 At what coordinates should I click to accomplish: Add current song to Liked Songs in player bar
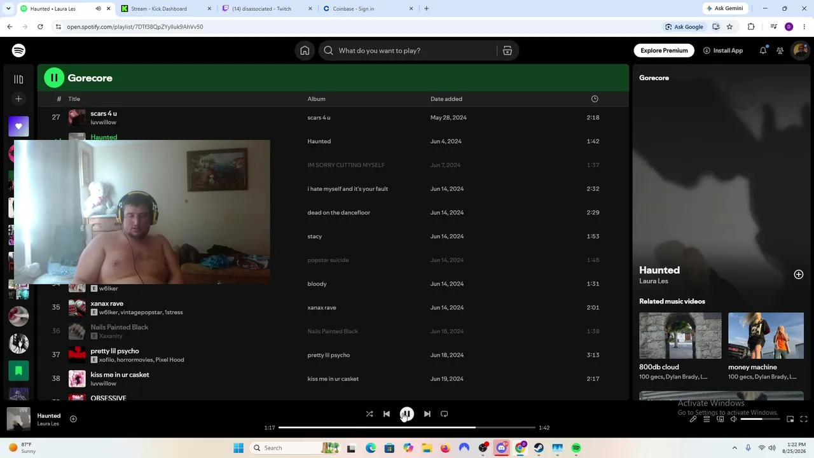pos(73,419)
